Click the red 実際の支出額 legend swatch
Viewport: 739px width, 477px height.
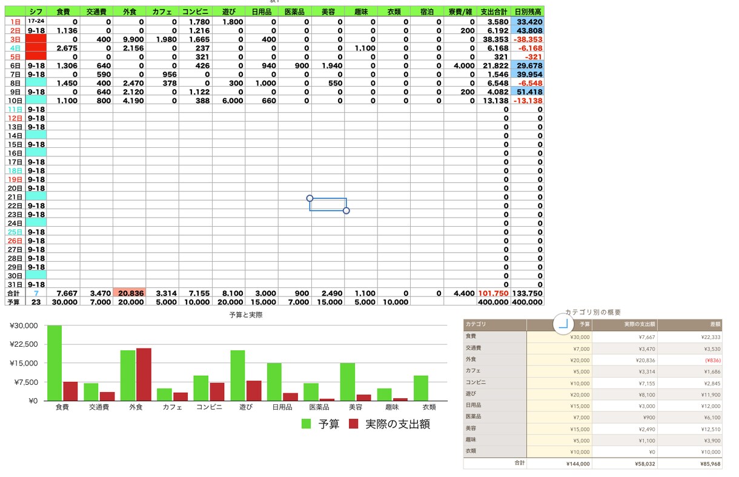coord(354,424)
